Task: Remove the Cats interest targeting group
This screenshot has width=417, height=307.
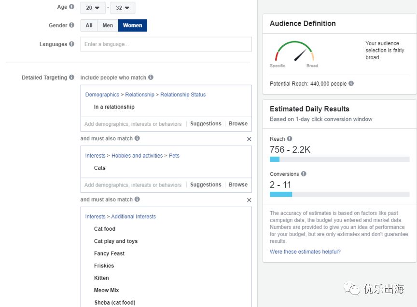Action: [249, 139]
